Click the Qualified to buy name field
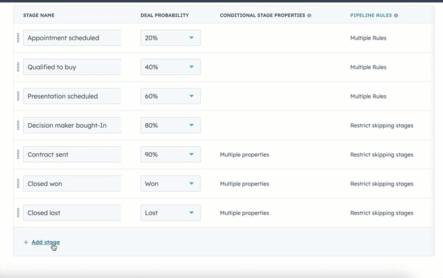Viewport: 443px width, 278px height. point(72,68)
